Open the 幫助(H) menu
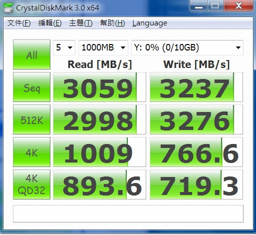Image resolution: width=256 pixels, height=235 pixels. pos(113,23)
